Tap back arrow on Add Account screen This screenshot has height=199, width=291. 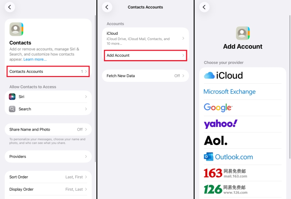coord(204,7)
